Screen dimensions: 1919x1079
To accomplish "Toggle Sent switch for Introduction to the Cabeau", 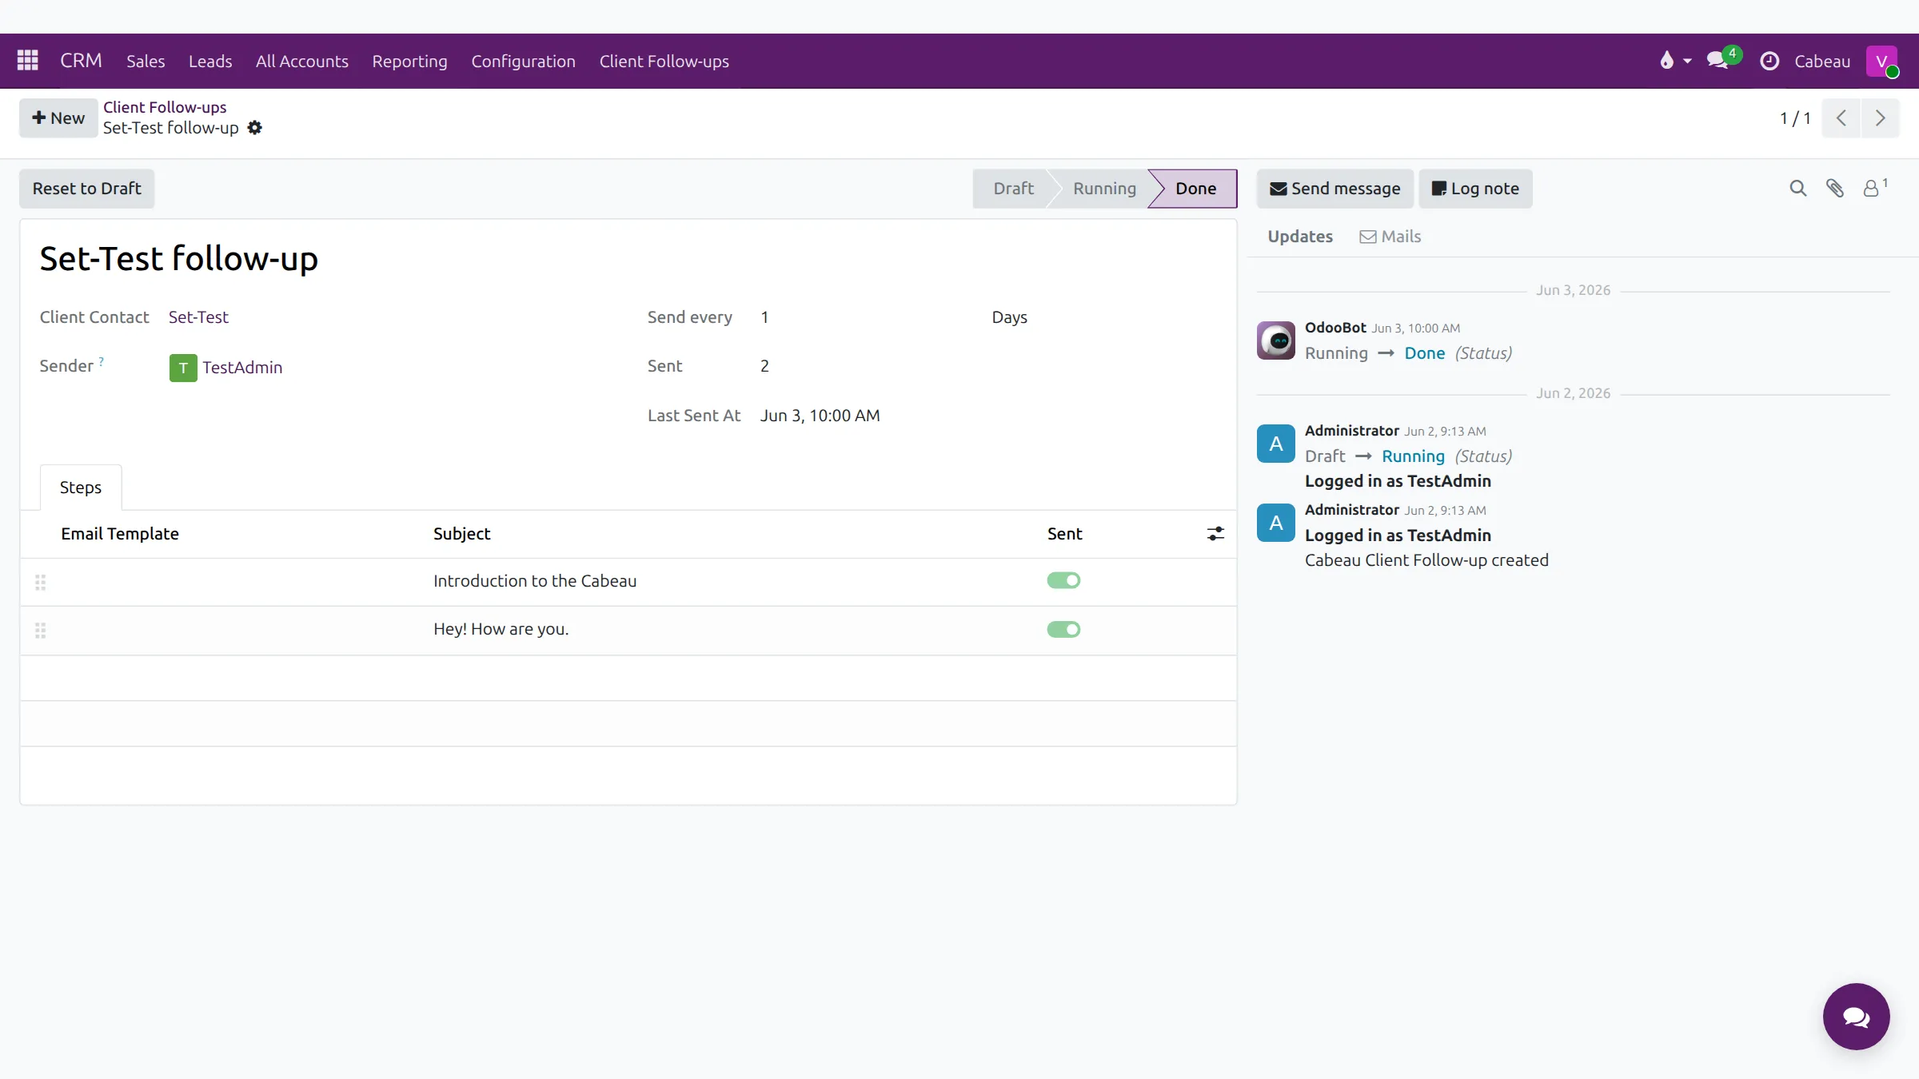I will [x=1063, y=580].
